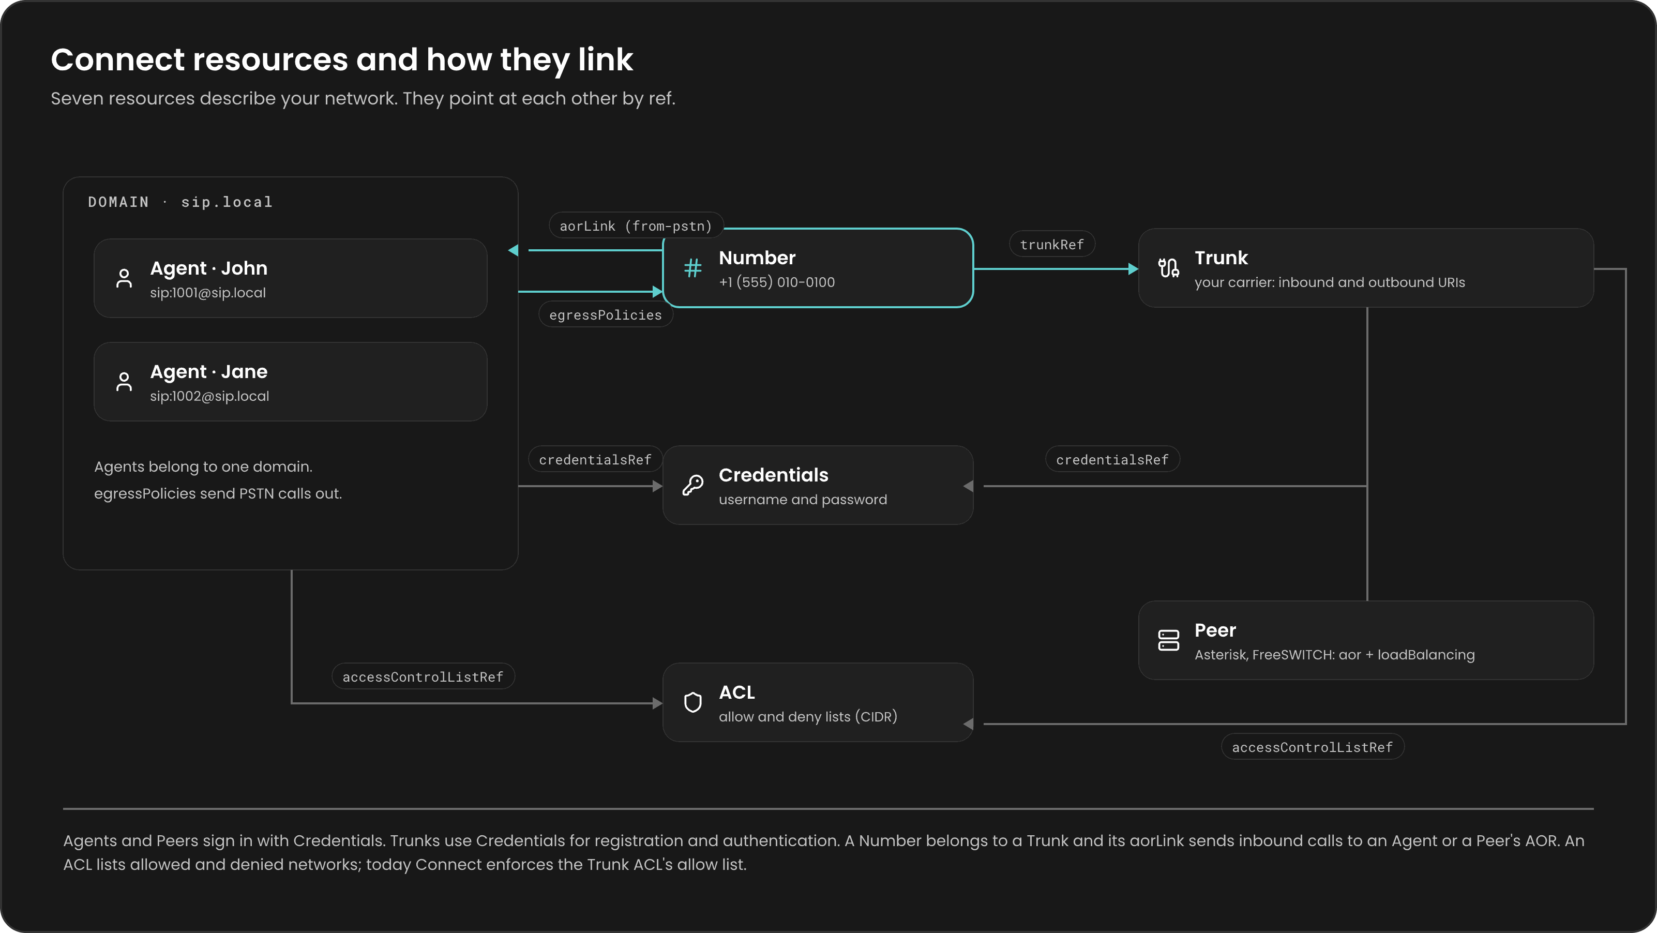Click the sip:1002@sip.local address

tap(209, 396)
